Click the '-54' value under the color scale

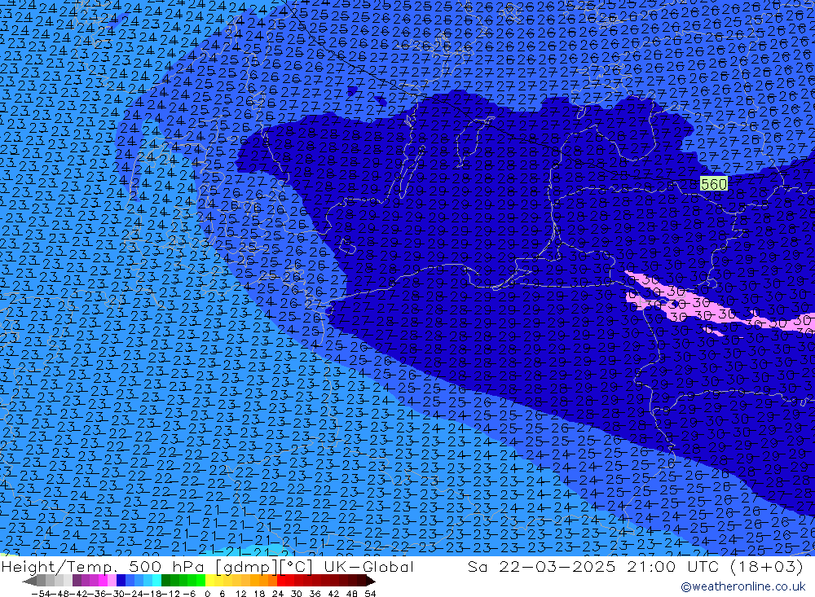point(41,594)
